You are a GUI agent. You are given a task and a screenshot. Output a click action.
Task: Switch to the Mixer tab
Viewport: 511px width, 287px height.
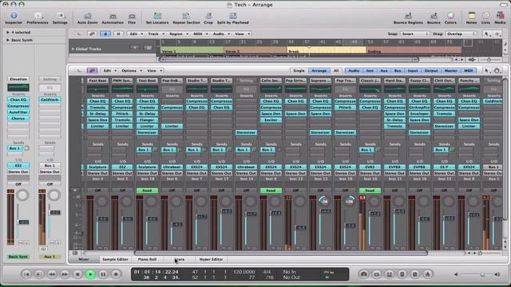click(x=84, y=259)
